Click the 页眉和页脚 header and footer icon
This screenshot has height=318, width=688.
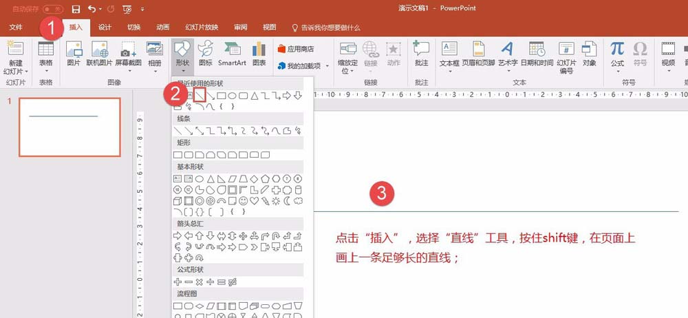[x=478, y=53]
